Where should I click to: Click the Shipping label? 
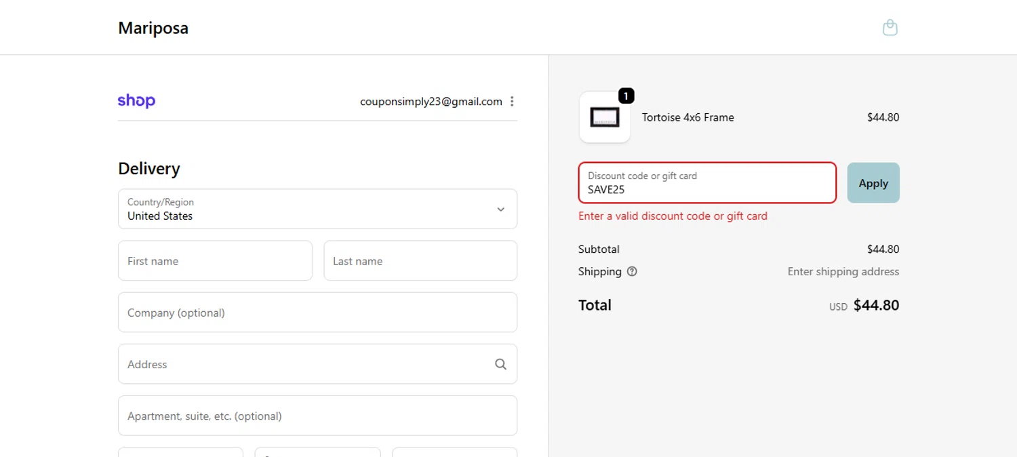pos(600,272)
